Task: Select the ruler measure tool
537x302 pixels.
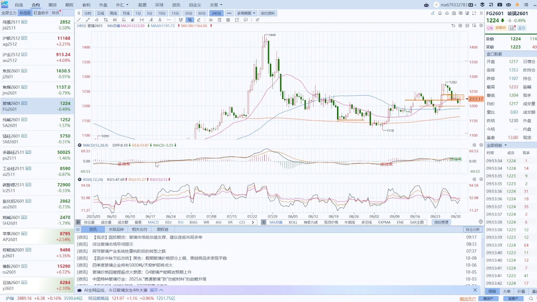Action: coord(258,20)
